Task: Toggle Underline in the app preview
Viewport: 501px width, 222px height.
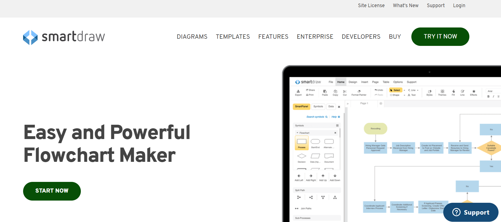Action: 498,96
